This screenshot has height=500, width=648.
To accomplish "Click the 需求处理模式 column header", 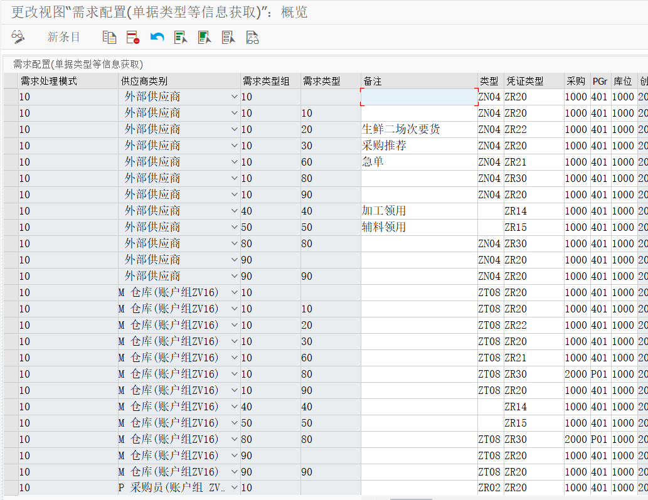I will pyautogui.click(x=68, y=81).
